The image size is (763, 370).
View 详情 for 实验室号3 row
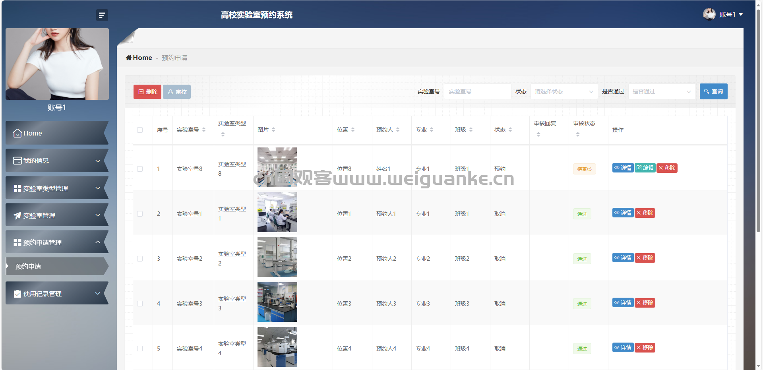(623, 302)
